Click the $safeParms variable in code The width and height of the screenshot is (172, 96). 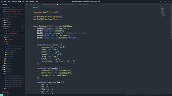click(52, 45)
